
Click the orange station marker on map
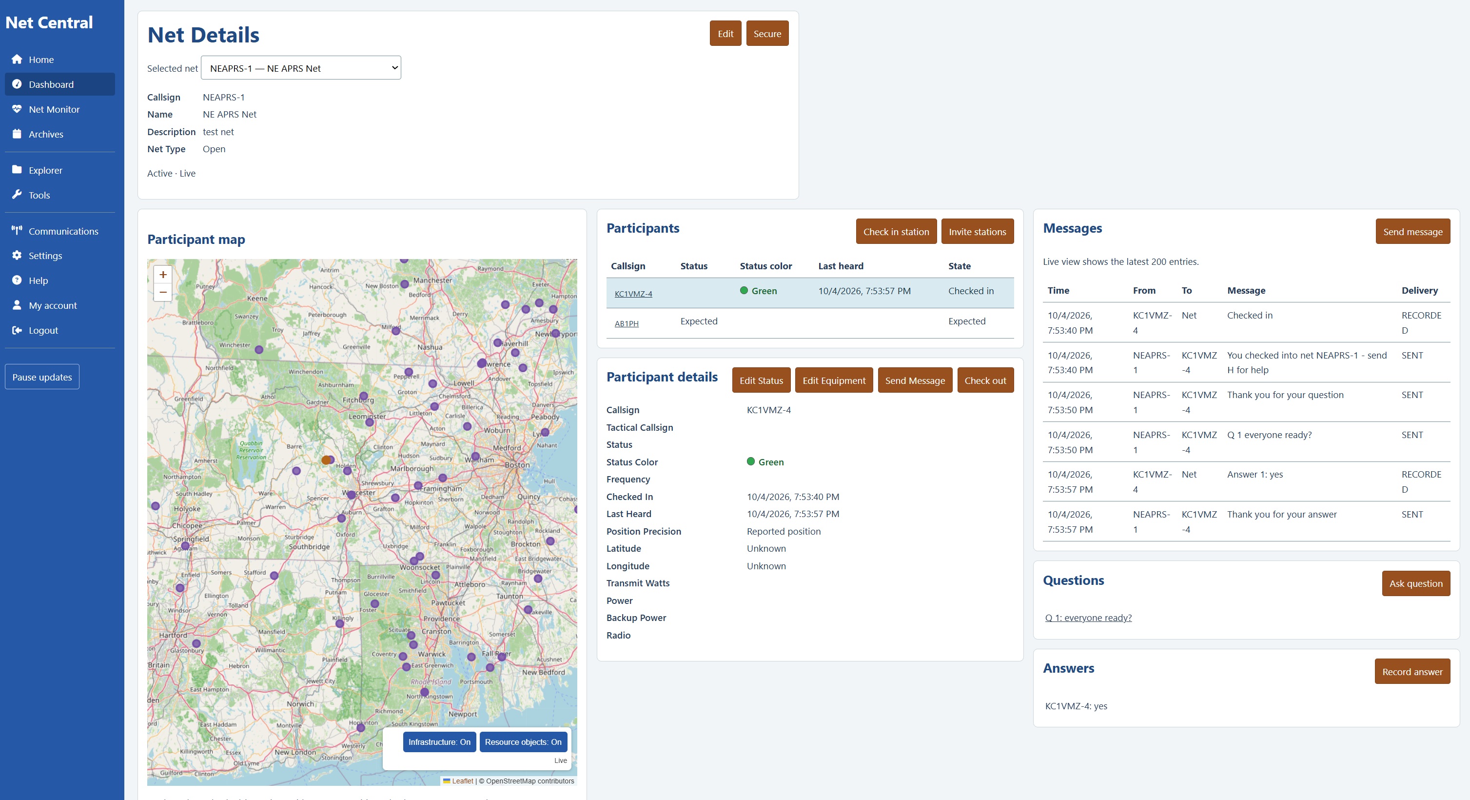pyautogui.click(x=326, y=460)
